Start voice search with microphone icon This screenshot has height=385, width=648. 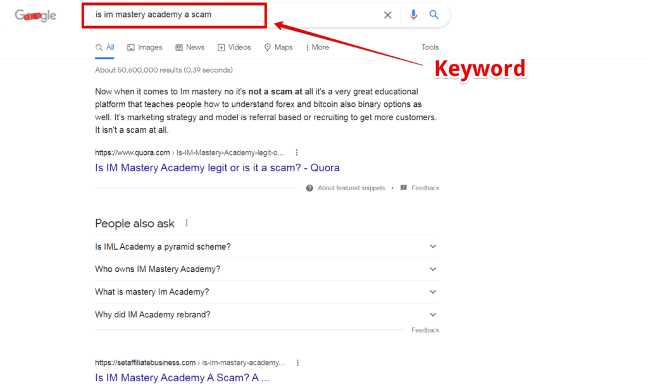tap(413, 15)
